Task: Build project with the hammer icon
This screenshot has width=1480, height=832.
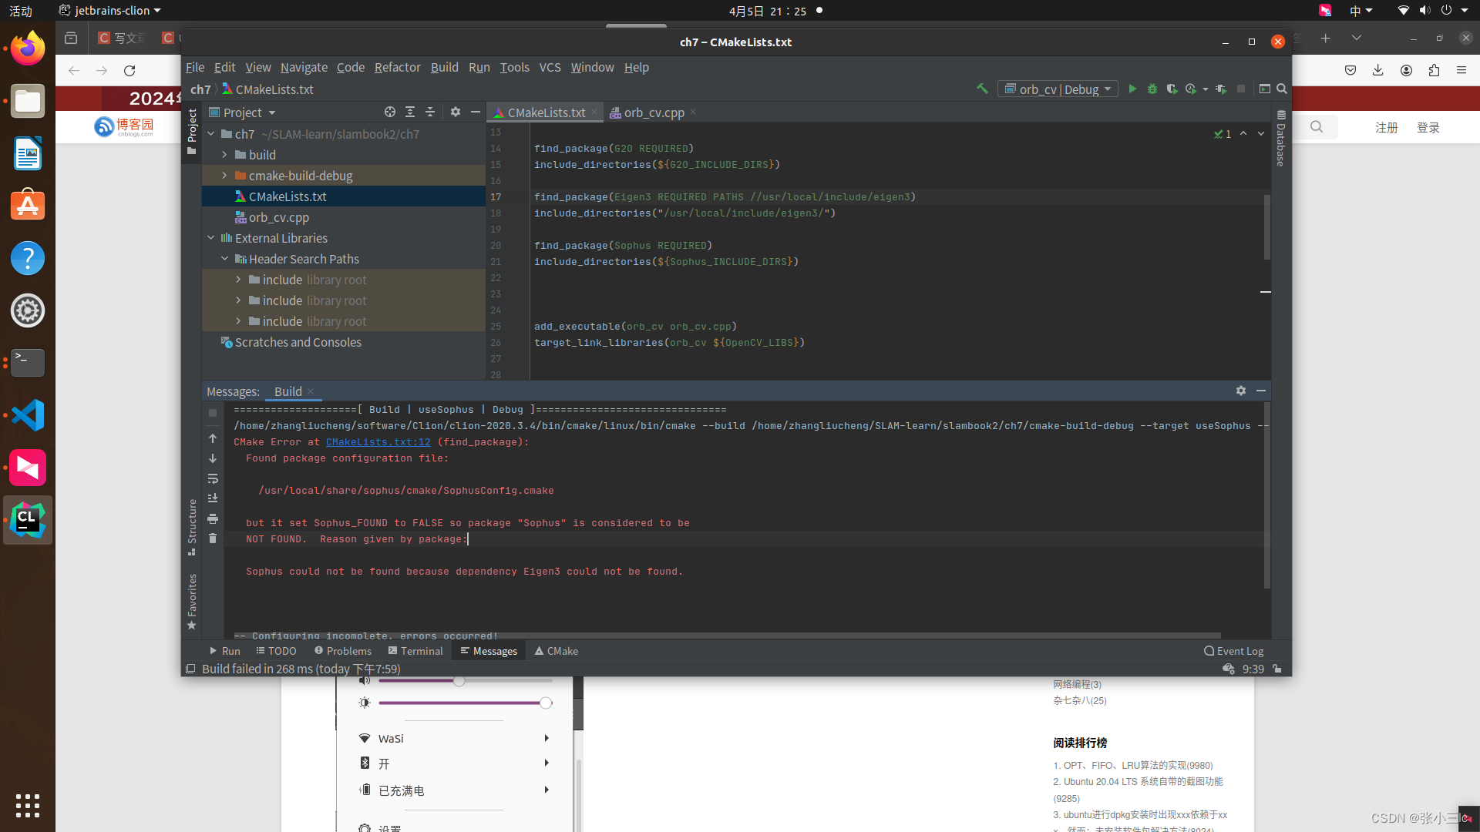Action: (982, 89)
